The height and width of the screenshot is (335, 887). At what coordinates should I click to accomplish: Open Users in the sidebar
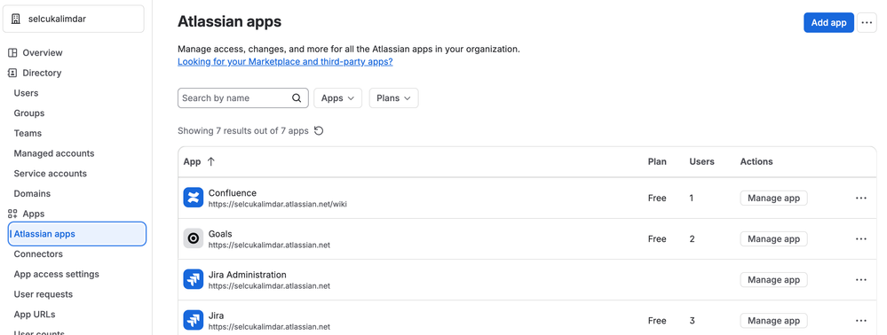pos(26,93)
